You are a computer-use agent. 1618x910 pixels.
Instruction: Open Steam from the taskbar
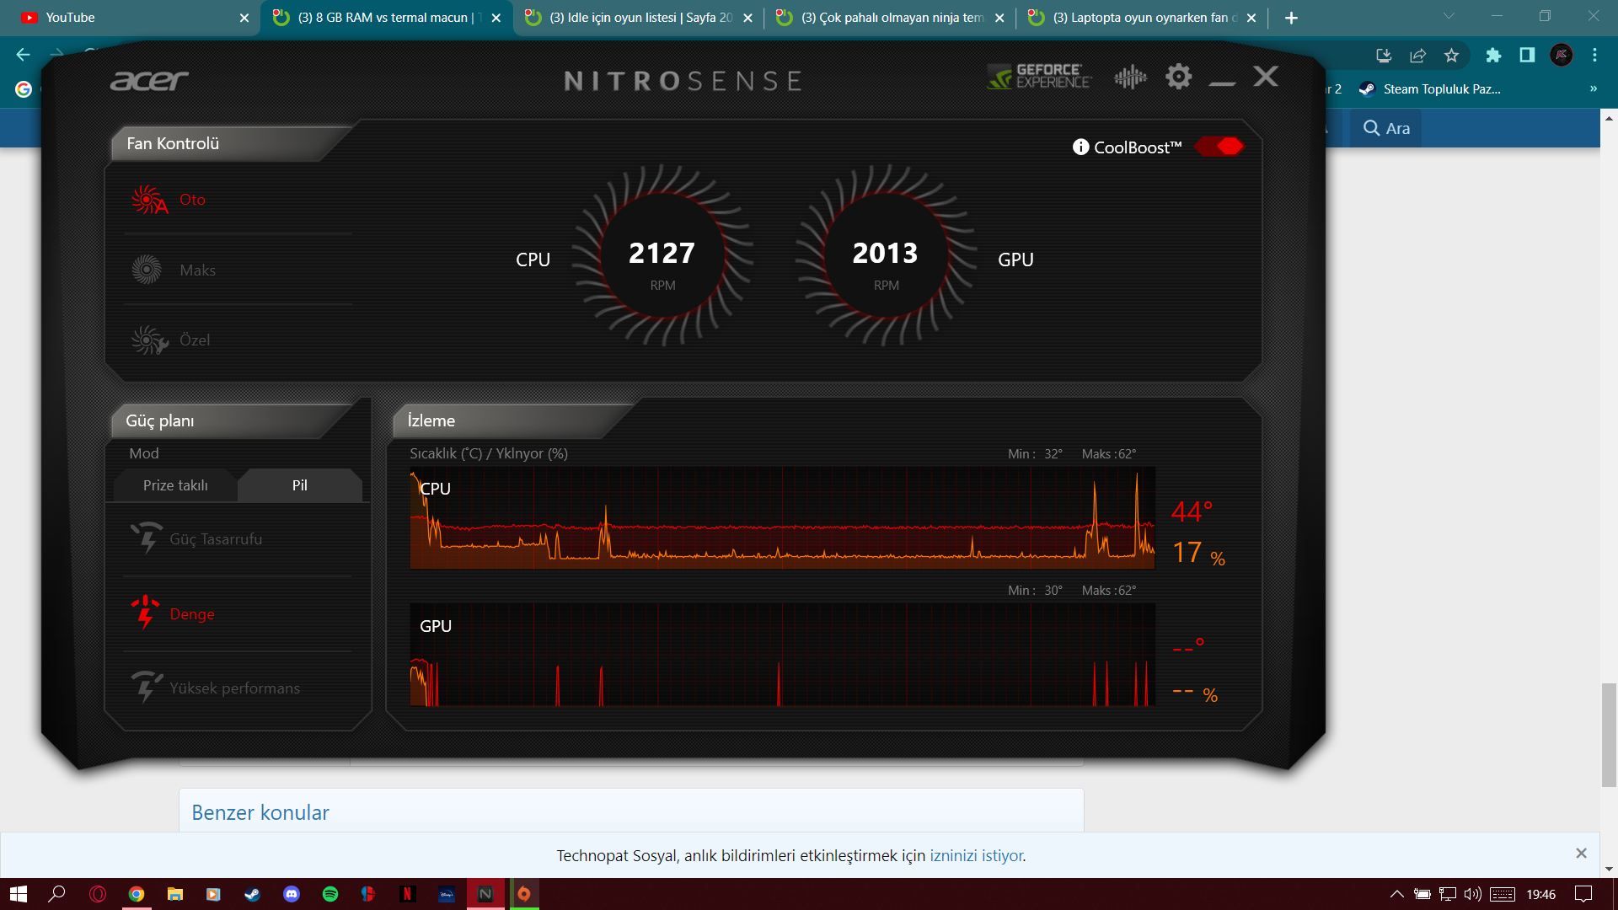(x=252, y=894)
